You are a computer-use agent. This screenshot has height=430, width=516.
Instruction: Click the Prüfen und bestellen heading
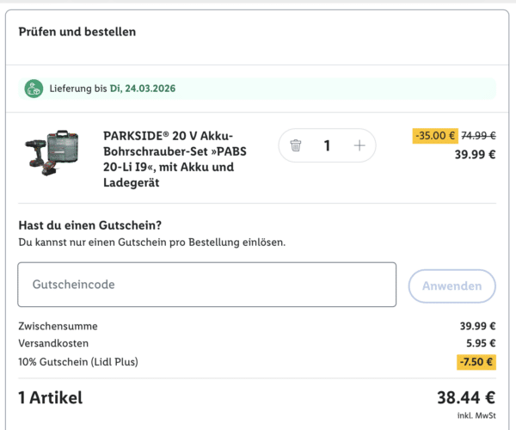pos(77,32)
